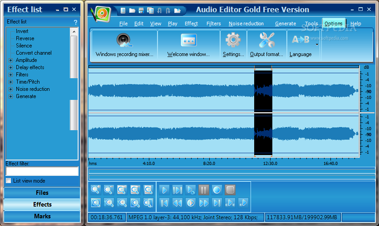Image resolution: width=379 pixels, height=226 pixels.
Task: Click zoom out page icon with minus
Action: (x=135, y=190)
